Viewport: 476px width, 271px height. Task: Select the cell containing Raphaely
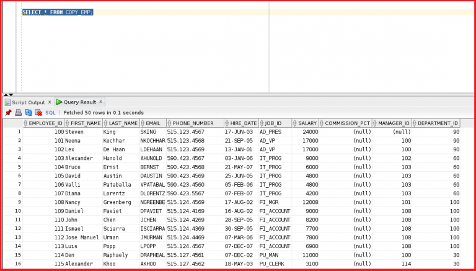point(121,255)
